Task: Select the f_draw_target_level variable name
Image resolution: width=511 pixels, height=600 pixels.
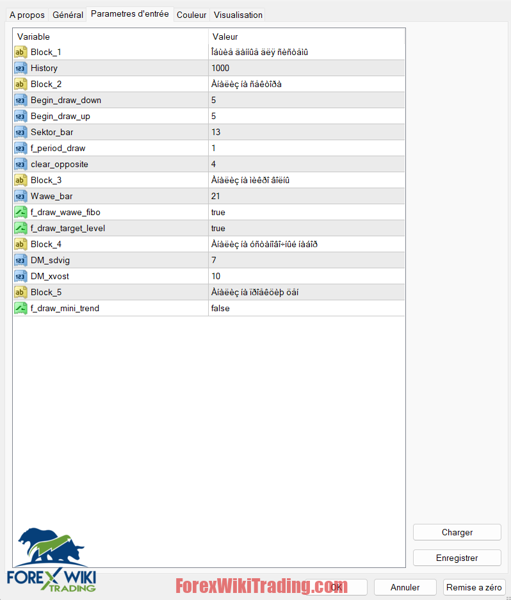Action: tap(68, 229)
